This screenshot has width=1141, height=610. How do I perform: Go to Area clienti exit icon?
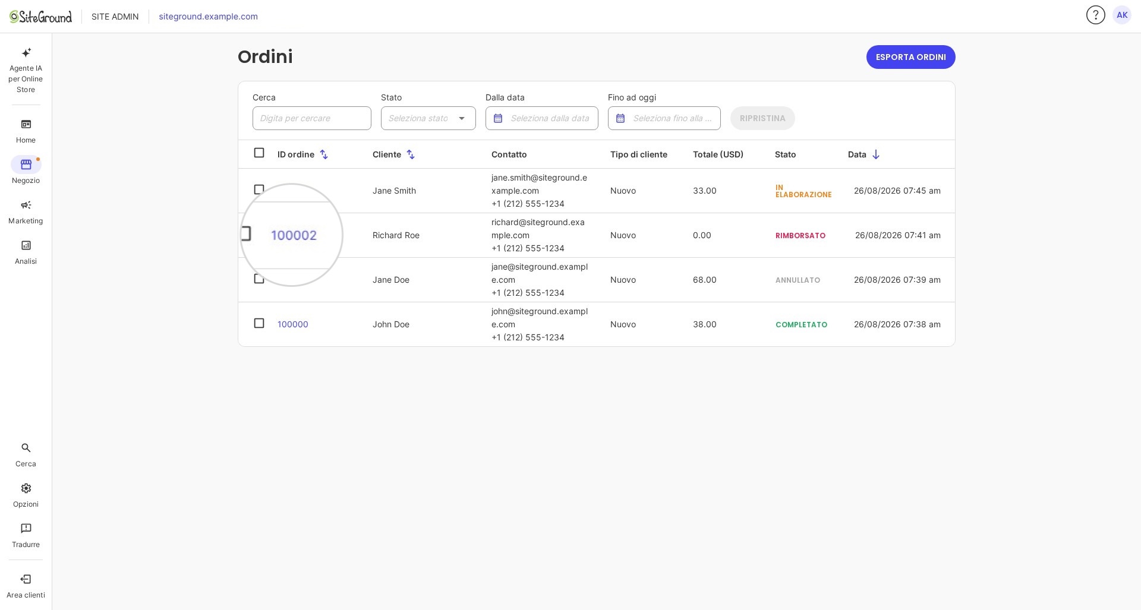[26, 586]
